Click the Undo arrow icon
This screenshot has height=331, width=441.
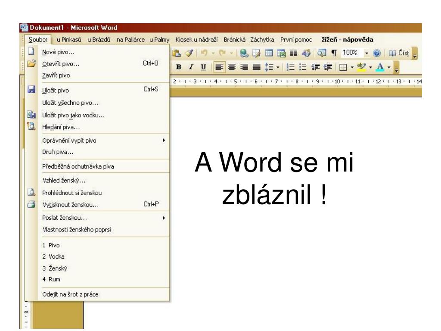pyautogui.click(x=204, y=53)
